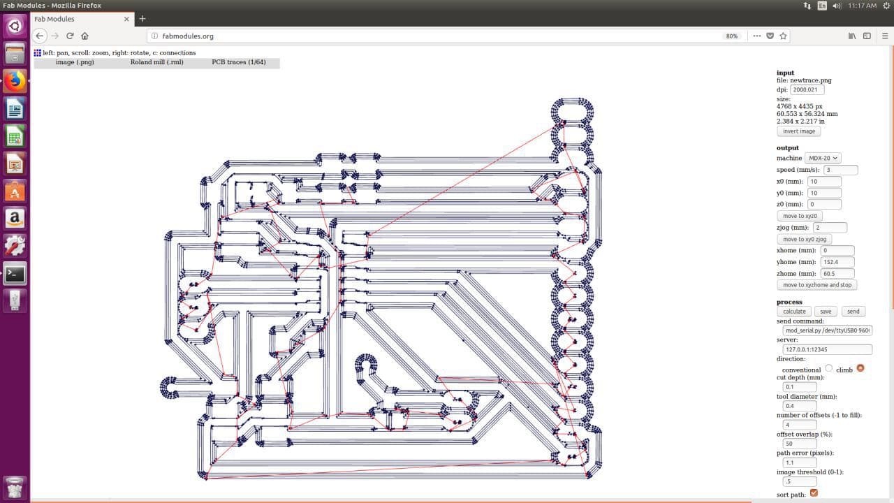
Task: Open the PCB traces (1/64) process menu
Action: coord(239,62)
